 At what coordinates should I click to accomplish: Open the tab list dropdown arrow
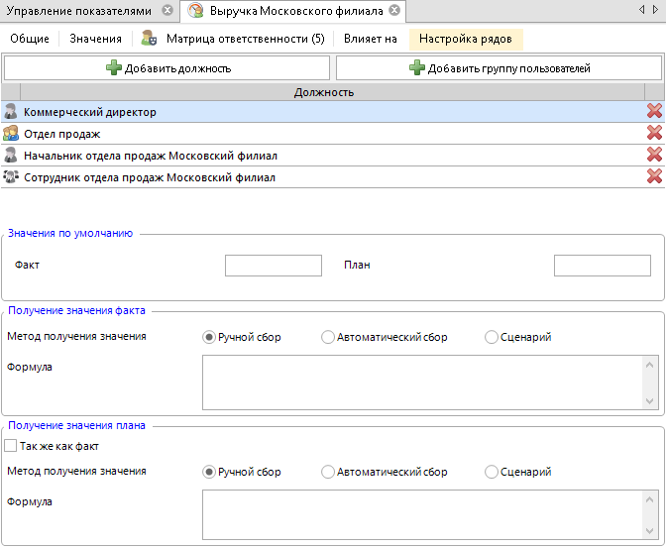(654, 11)
